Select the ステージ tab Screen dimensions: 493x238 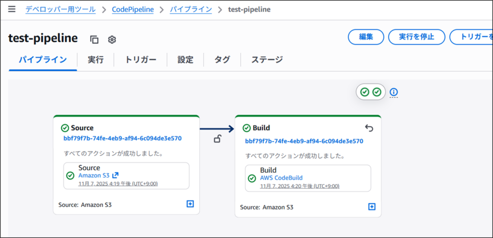[x=267, y=60]
